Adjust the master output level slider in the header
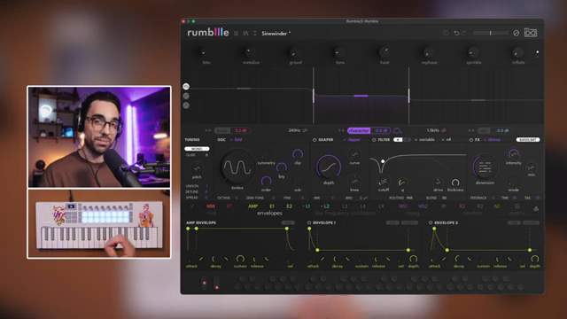Screen dimensions: 567x319 tap(491, 33)
